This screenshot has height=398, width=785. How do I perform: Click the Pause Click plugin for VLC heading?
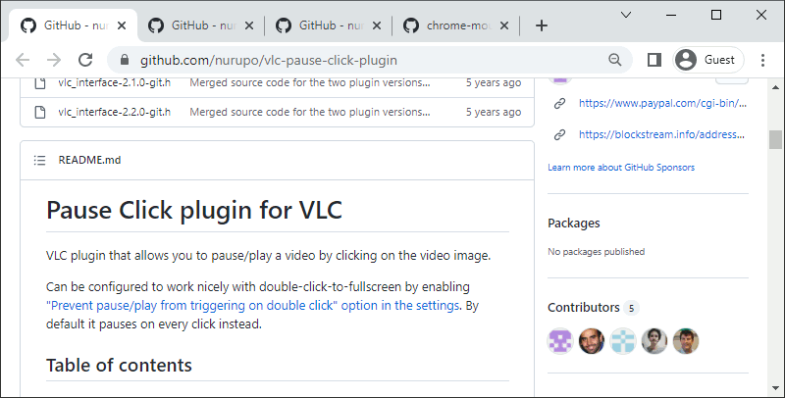(194, 210)
